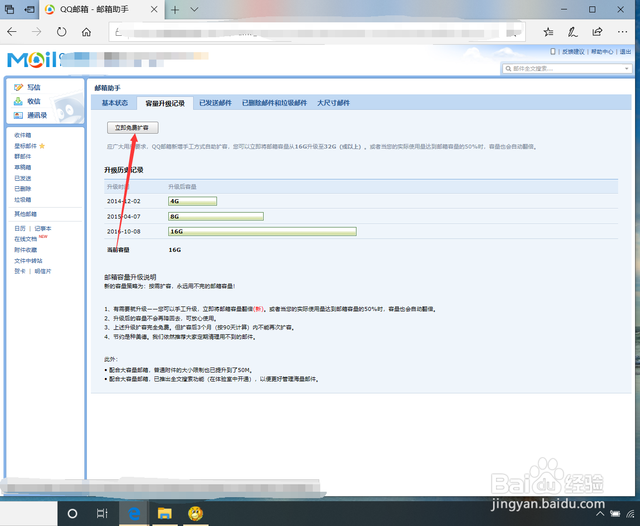
Task: Open the 记事本 link
Action: 43,228
